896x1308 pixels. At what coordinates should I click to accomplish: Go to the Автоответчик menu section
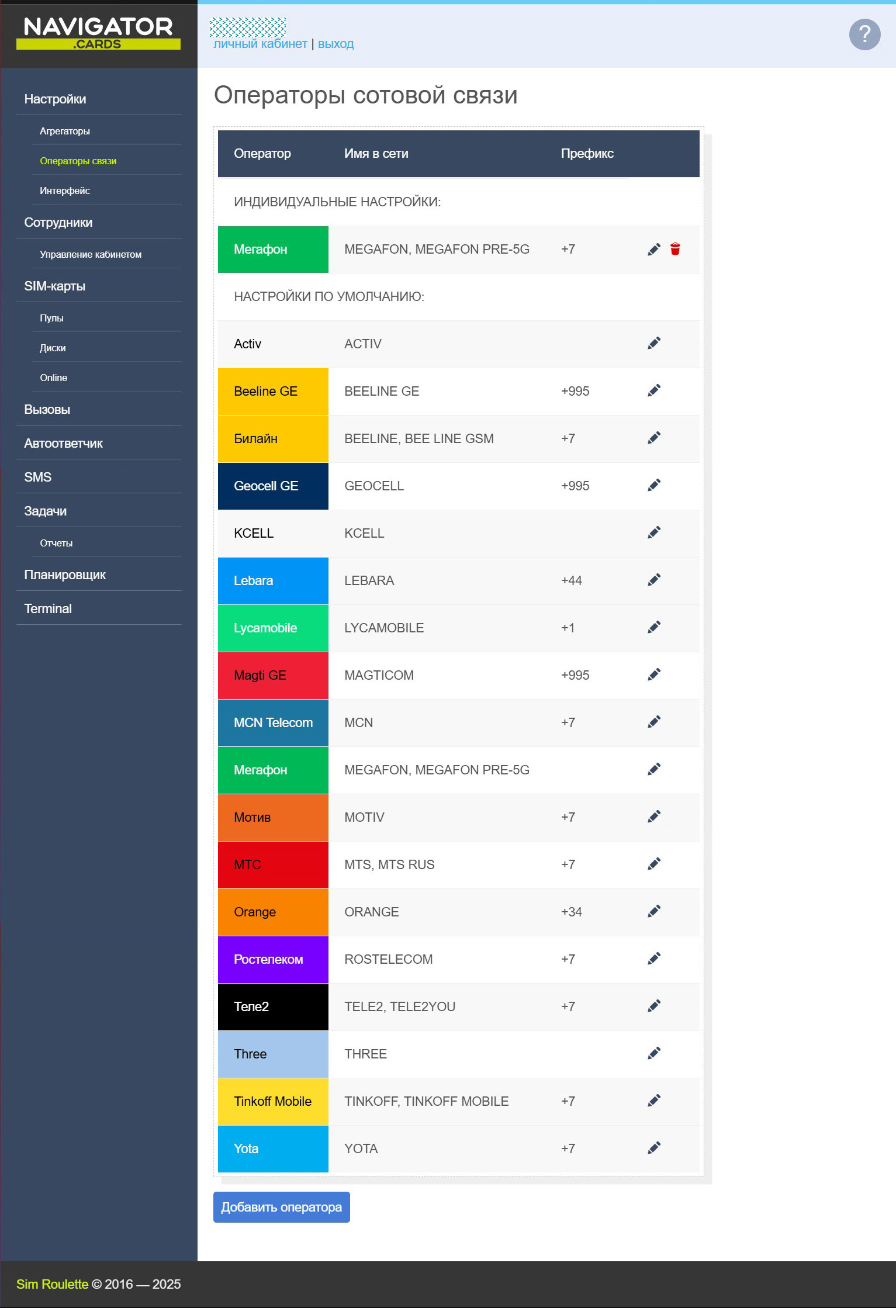(x=63, y=444)
